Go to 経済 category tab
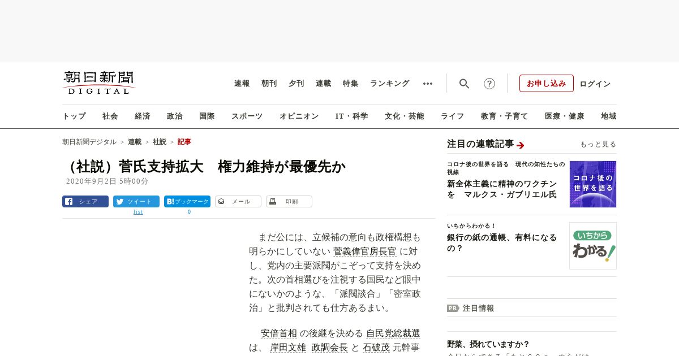This screenshot has width=679, height=356. 143,116
